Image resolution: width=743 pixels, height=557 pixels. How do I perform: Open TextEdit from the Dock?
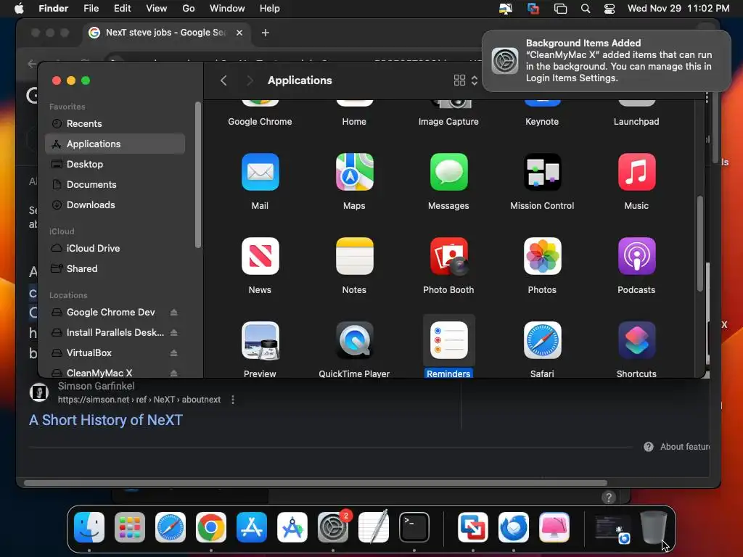pyautogui.click(x=374, y=527)
